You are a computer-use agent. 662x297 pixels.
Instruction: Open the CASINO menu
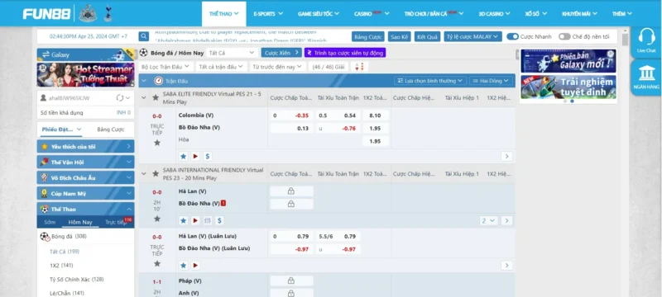click(x=372, y=14)
